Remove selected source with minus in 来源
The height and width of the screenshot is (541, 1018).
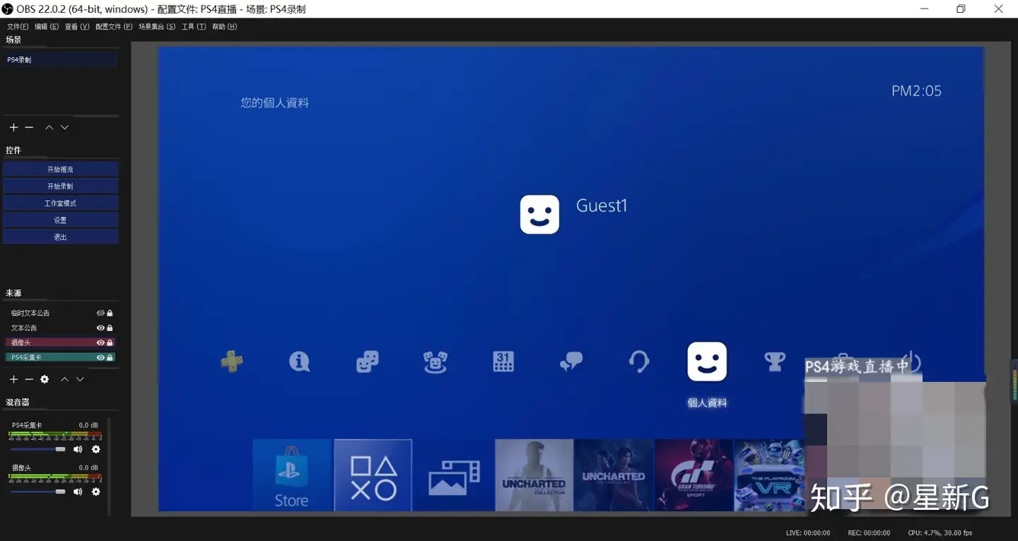(x=29, y=380)
